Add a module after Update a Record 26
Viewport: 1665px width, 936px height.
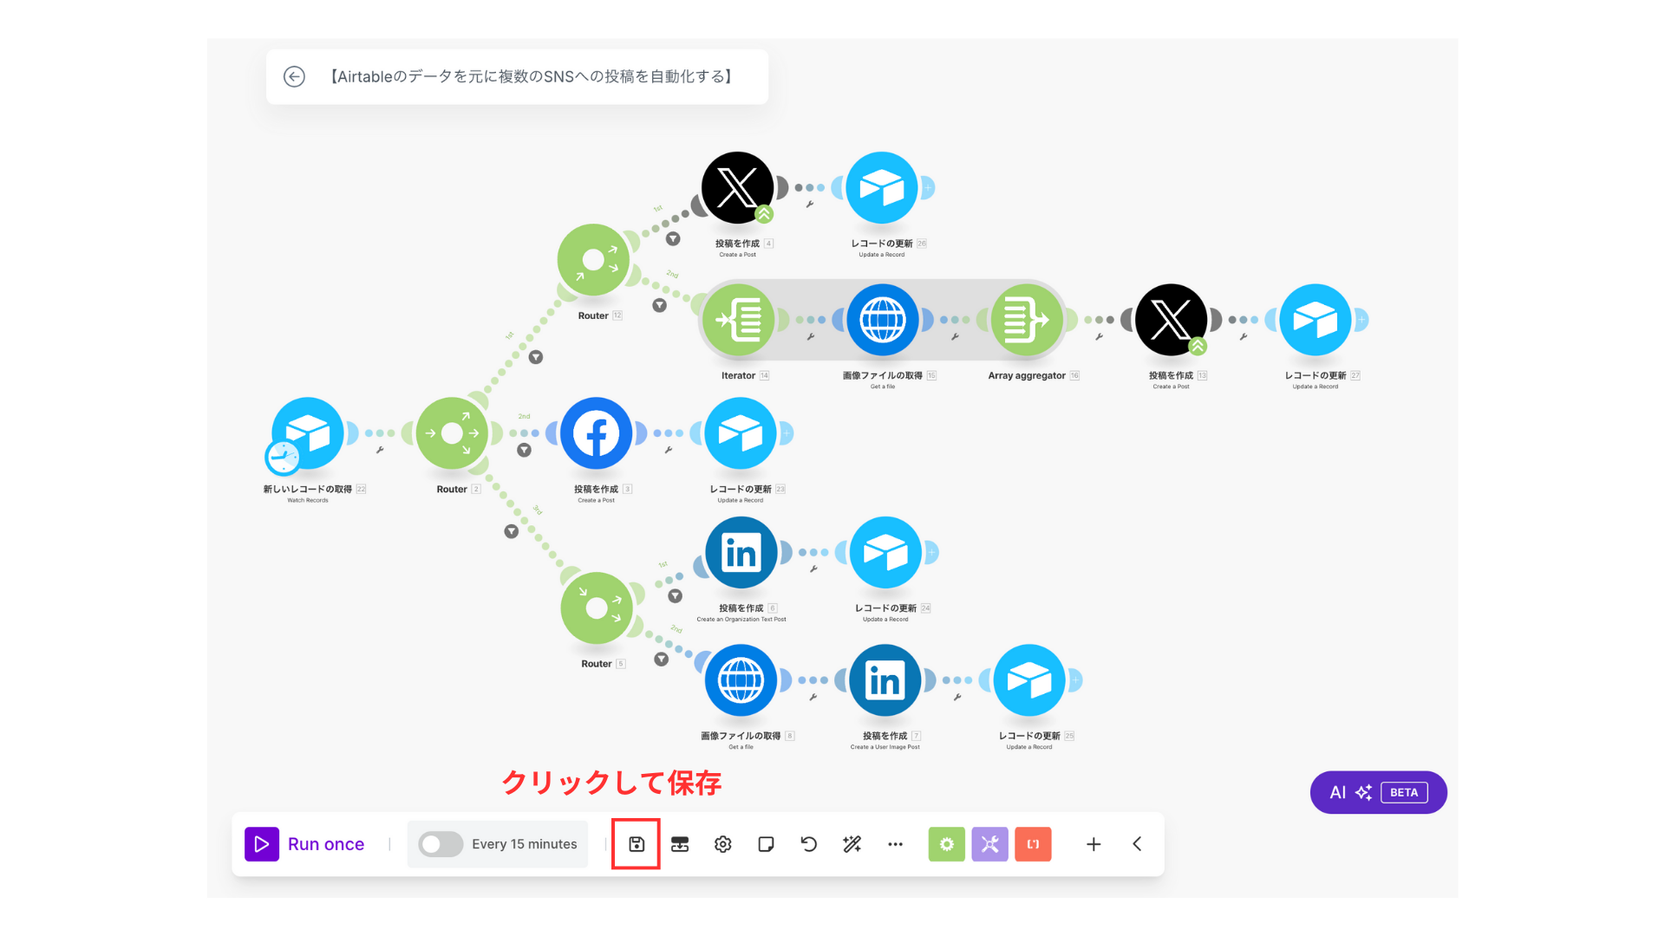tap(928, 187)
